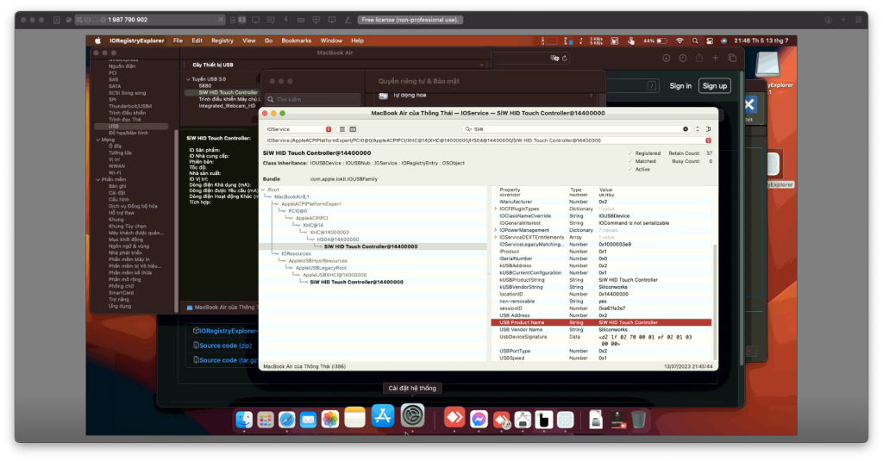883x461 pixels.
Task: Expand the IOCFPlugInTypes dictionary row
Action: tap(496, 209)
